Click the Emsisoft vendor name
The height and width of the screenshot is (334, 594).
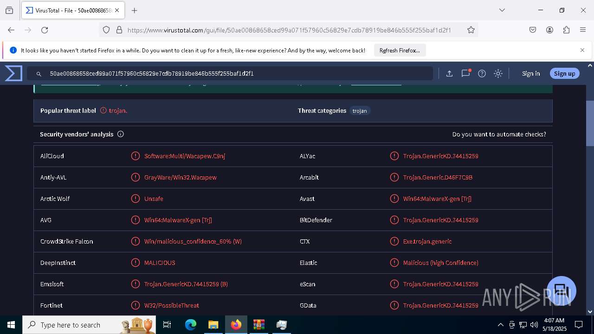(52, 284)
